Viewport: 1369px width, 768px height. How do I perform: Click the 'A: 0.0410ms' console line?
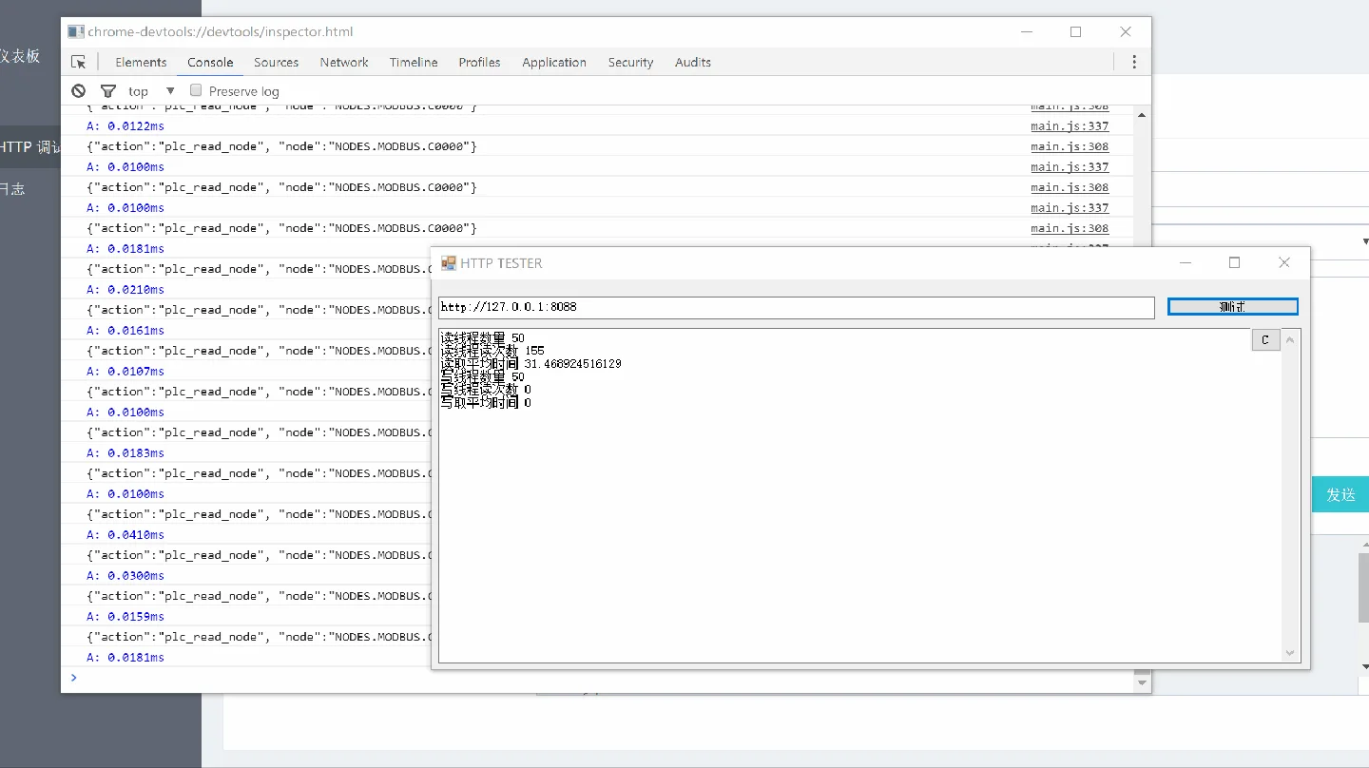pos(125,534)
